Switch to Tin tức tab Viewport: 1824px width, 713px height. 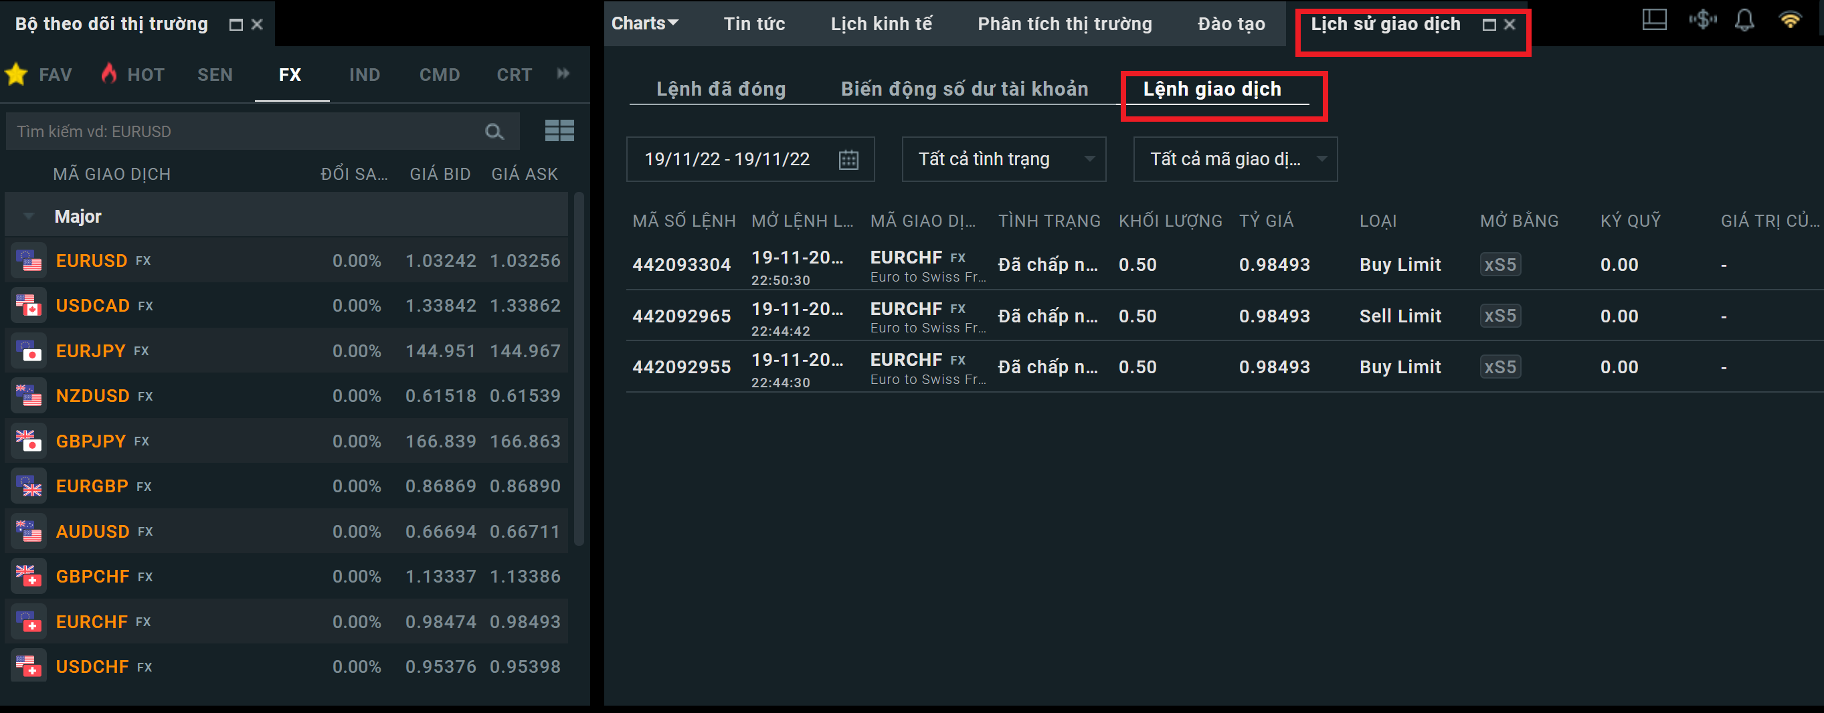[754, 24]
